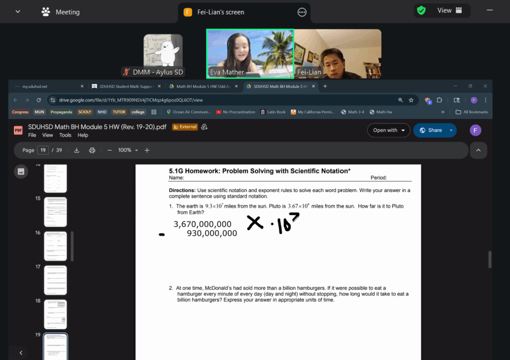Click the page number input field
Viewport: 510px width, 360px height.
(x=43, y=150)
